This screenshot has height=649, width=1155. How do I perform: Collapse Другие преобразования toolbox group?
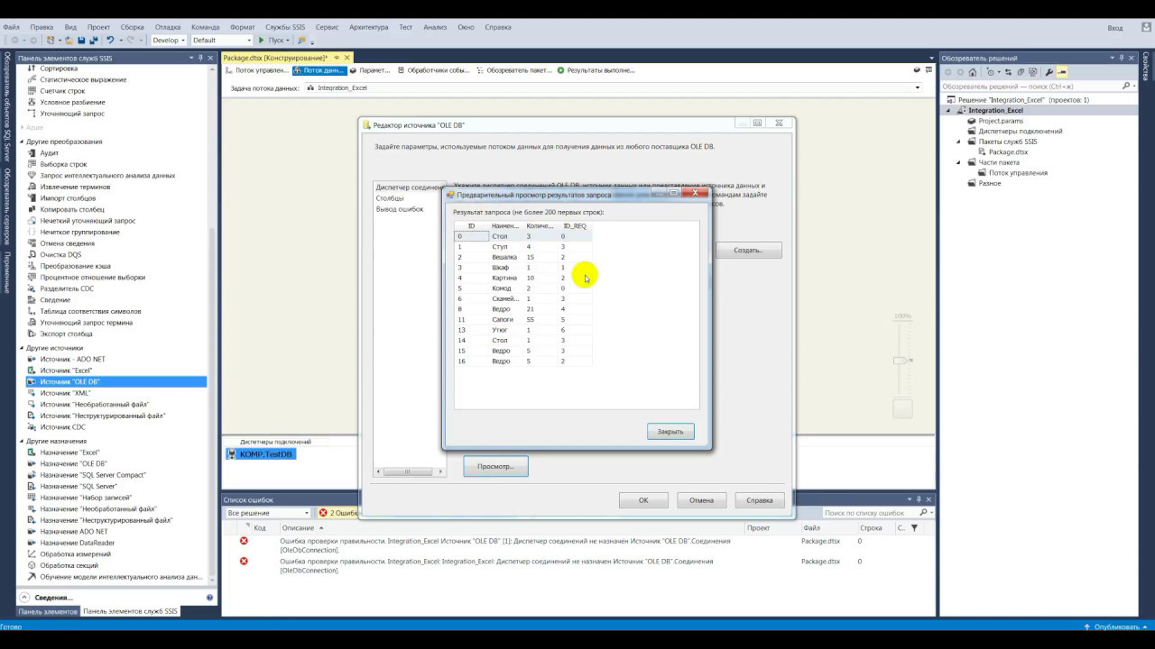click(22, 142)
